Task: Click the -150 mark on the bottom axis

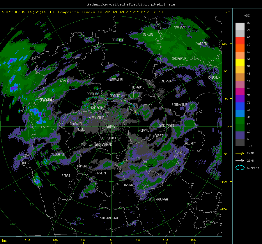Action: [x=26, y=240]
